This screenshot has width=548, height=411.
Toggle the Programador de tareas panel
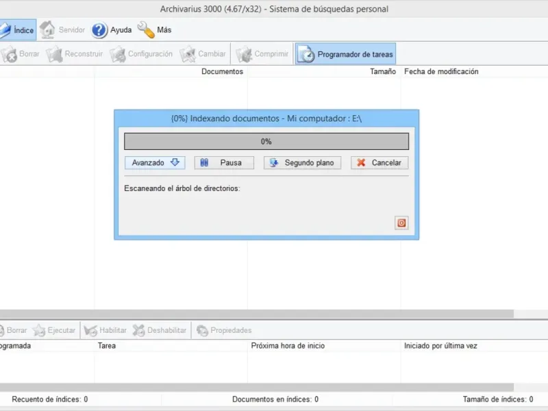click(345, 54)
